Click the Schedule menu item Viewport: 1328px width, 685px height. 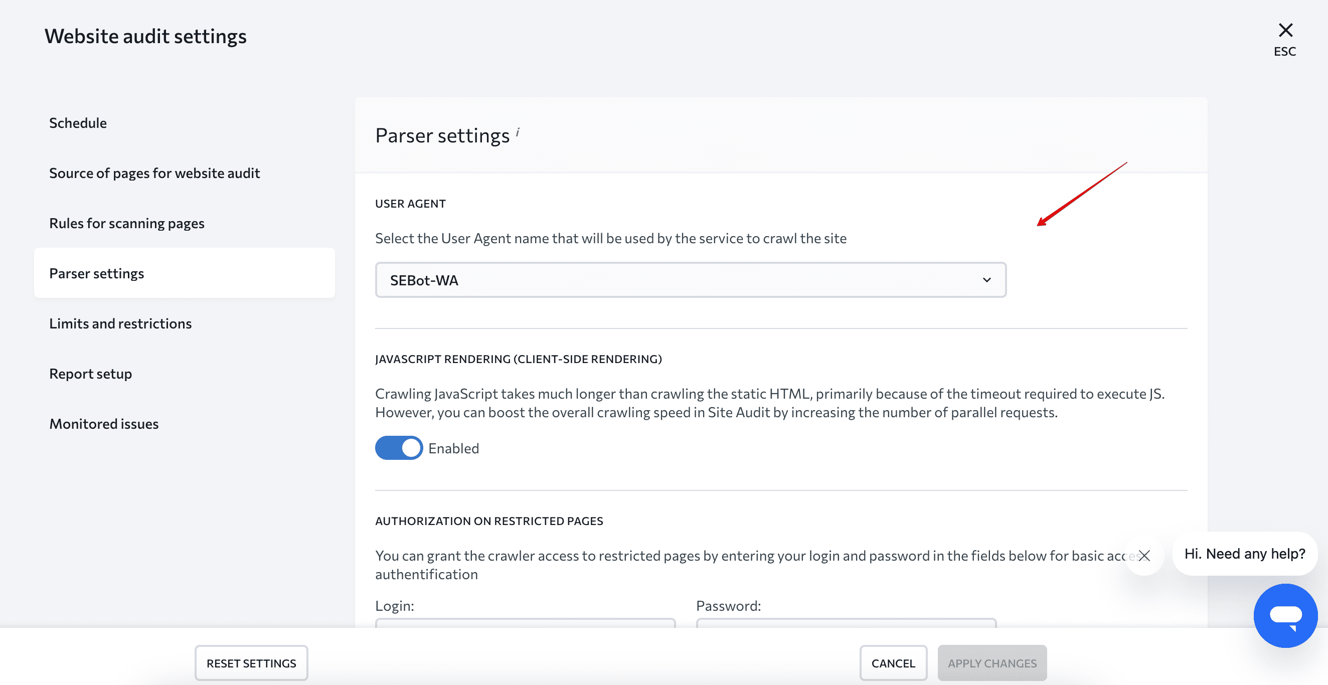78,121
